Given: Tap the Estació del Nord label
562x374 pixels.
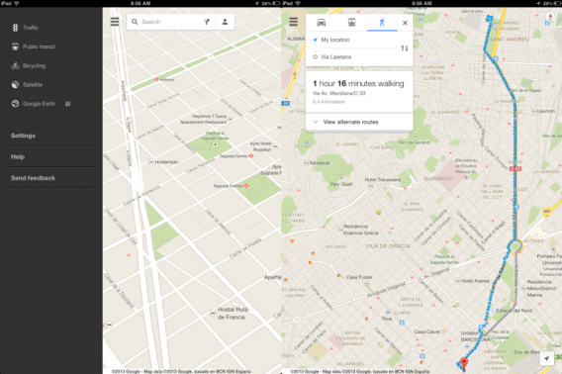Looking at the screenshot, I should (514, 311).
